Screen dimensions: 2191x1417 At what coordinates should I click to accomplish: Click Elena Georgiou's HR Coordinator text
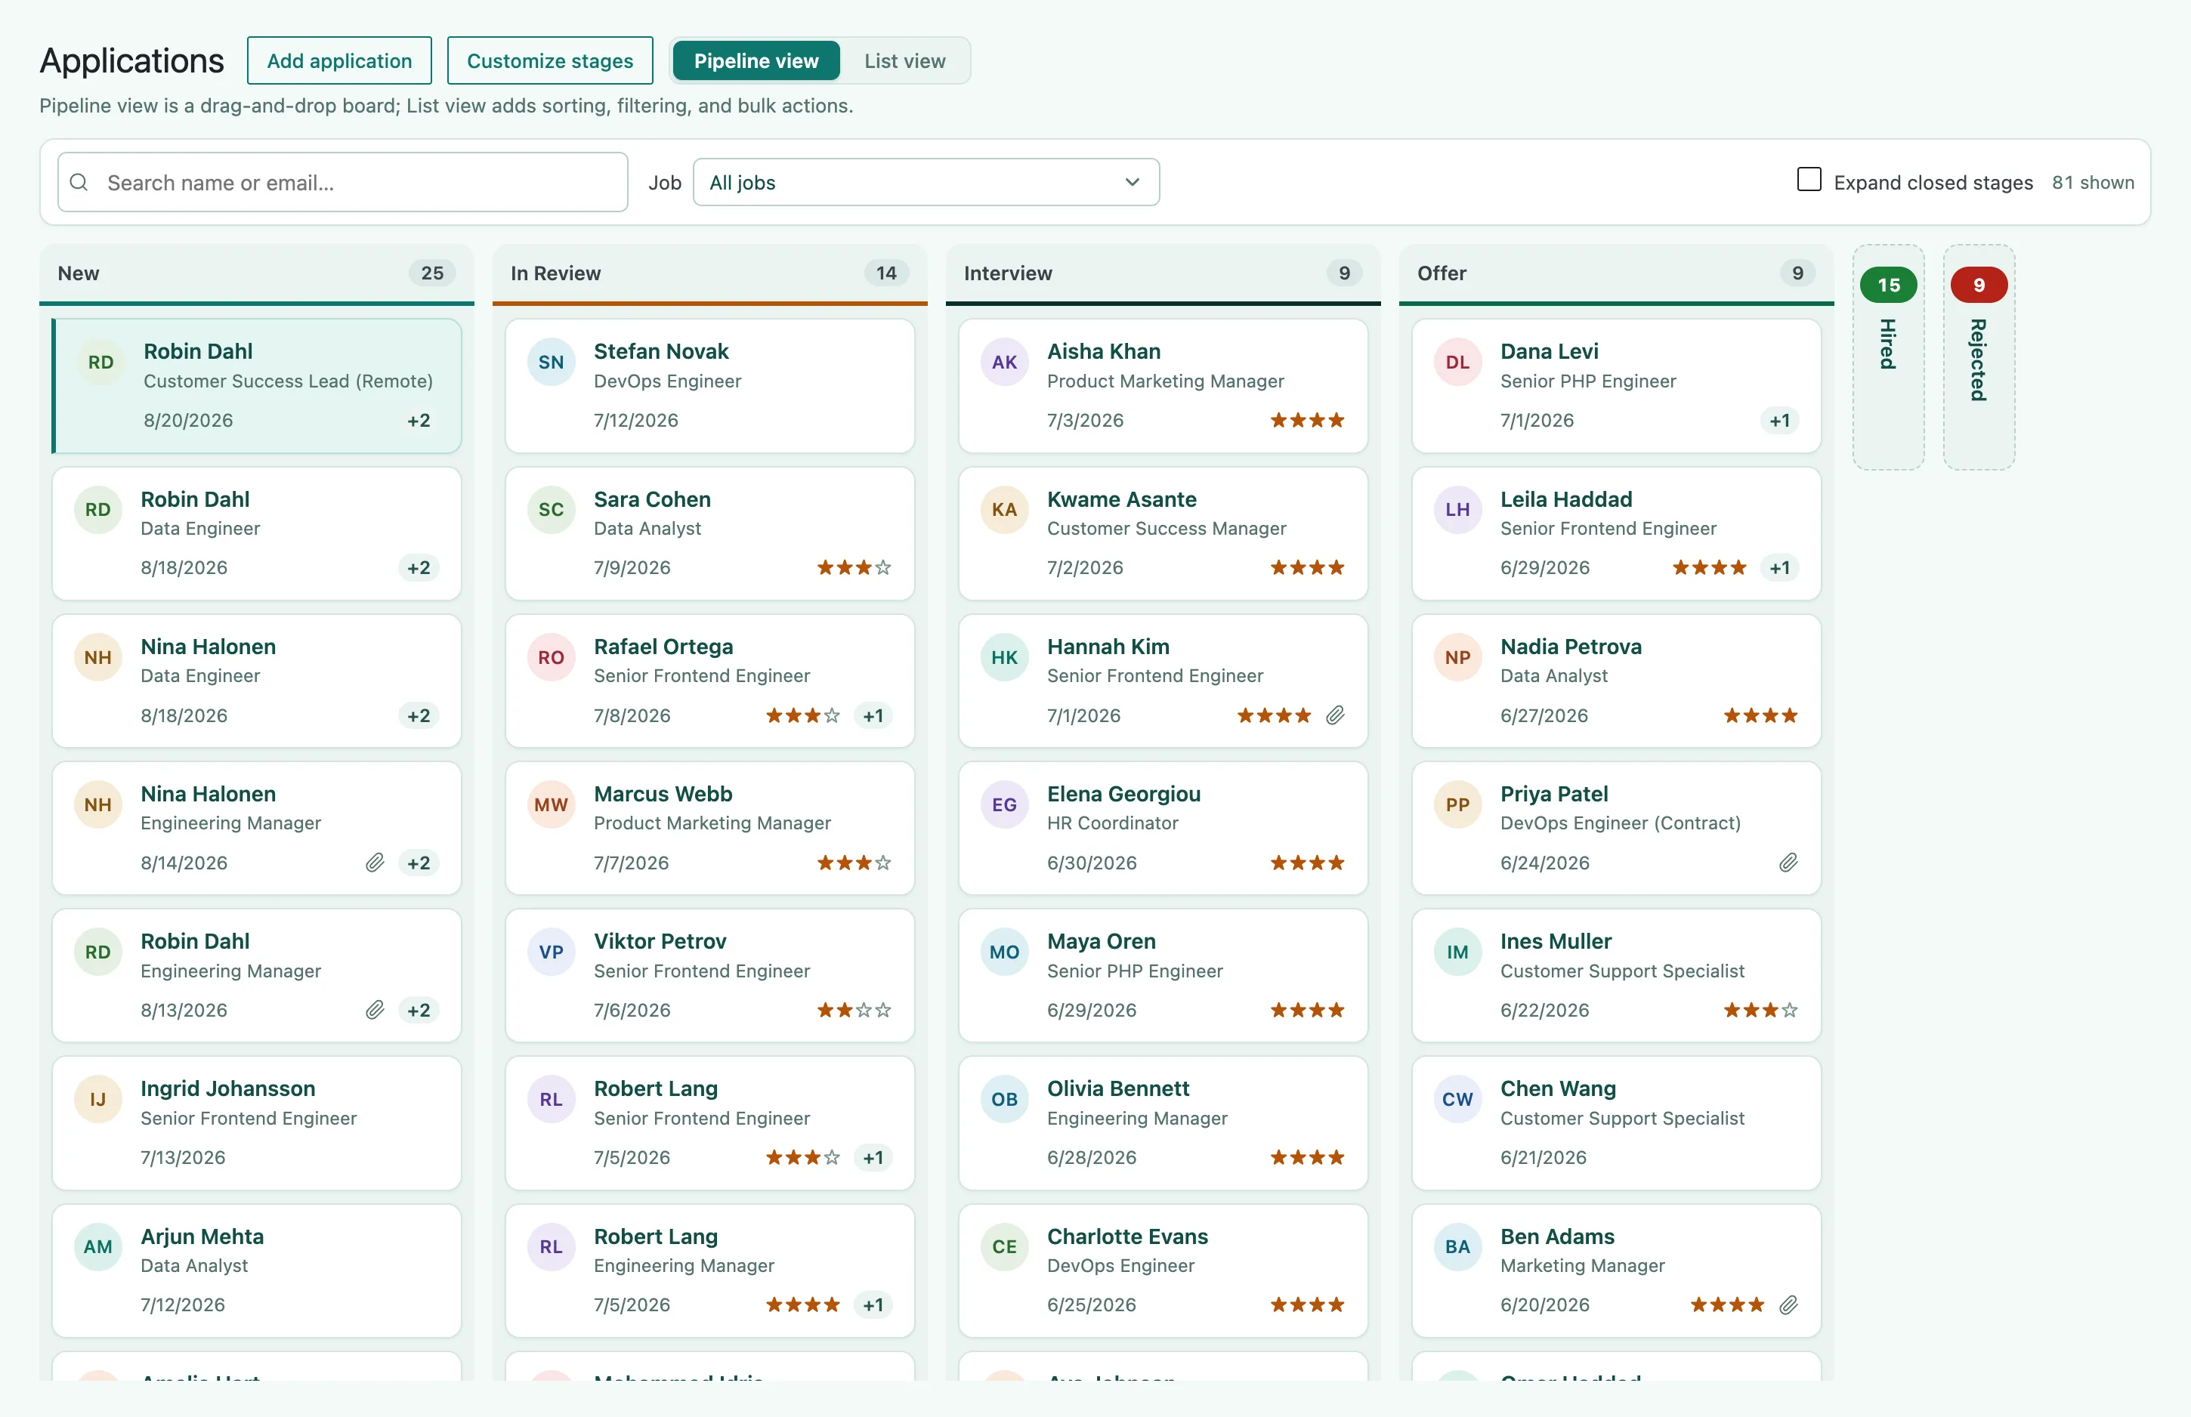[1113, 823]
